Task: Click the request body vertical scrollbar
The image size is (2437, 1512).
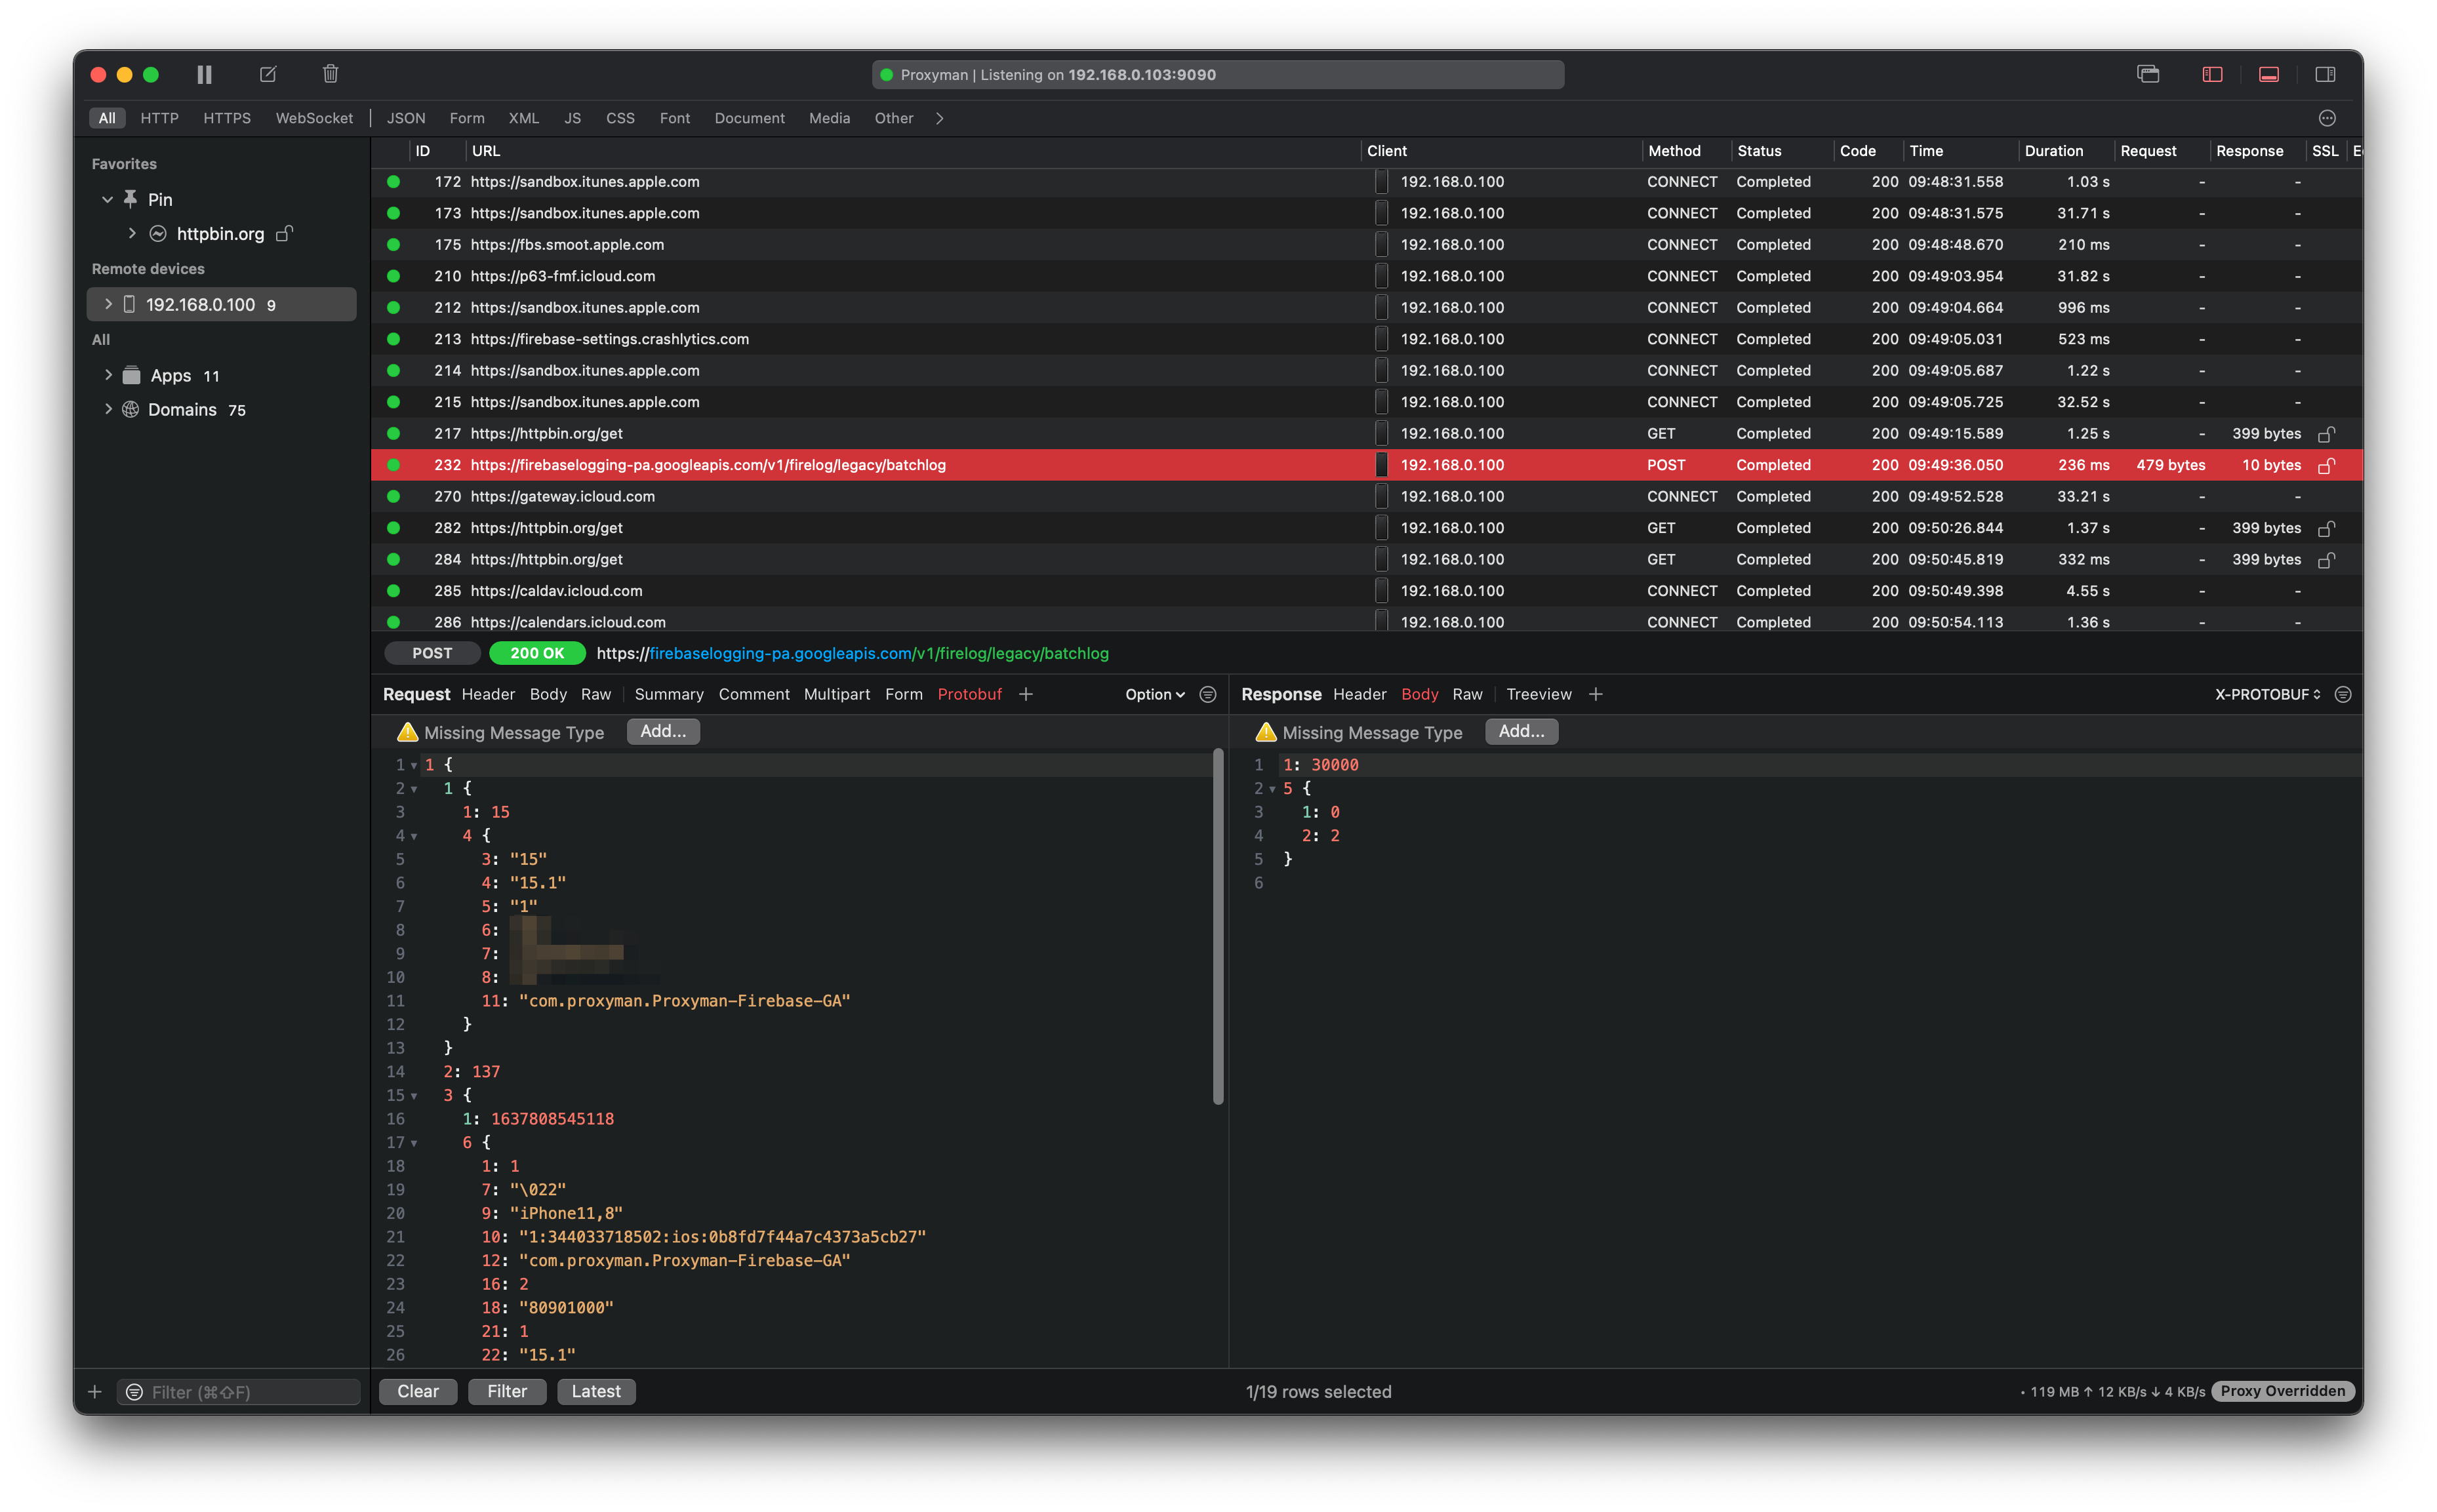Action: [1218, 926]
